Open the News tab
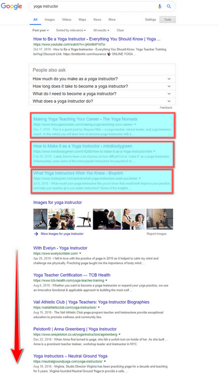This screenshot has height=373, width=219. tap(98, 20)
